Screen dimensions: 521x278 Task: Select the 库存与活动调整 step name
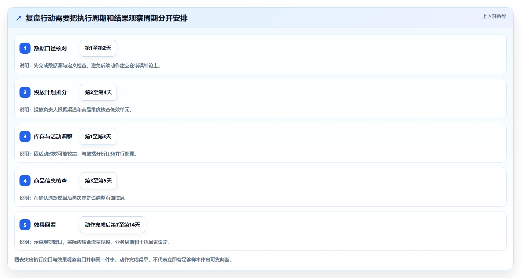[x=53, y=136]
